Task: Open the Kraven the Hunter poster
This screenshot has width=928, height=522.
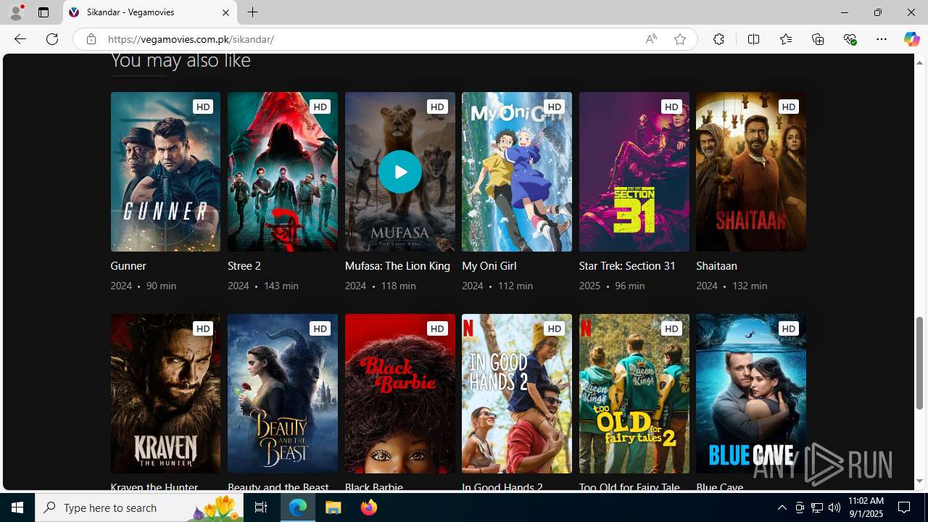Action: [x=165, y=394]
